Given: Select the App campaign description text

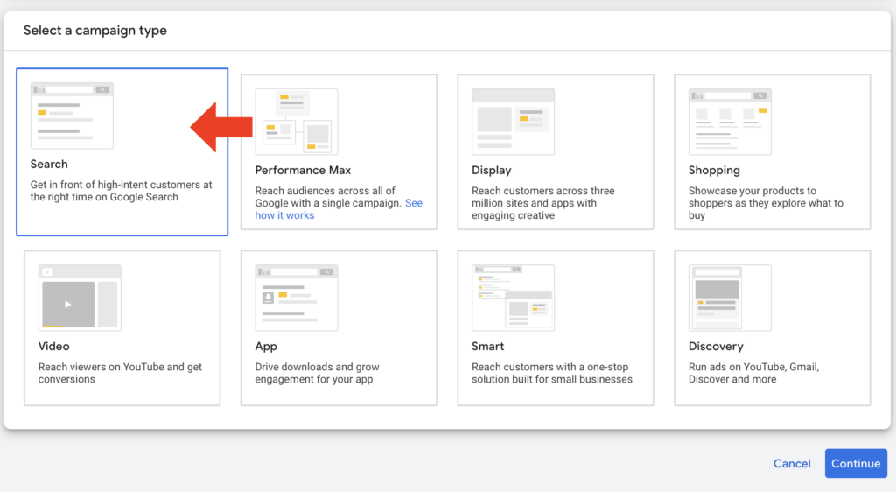Looking at the screenshot, I should tap(317, 373).
